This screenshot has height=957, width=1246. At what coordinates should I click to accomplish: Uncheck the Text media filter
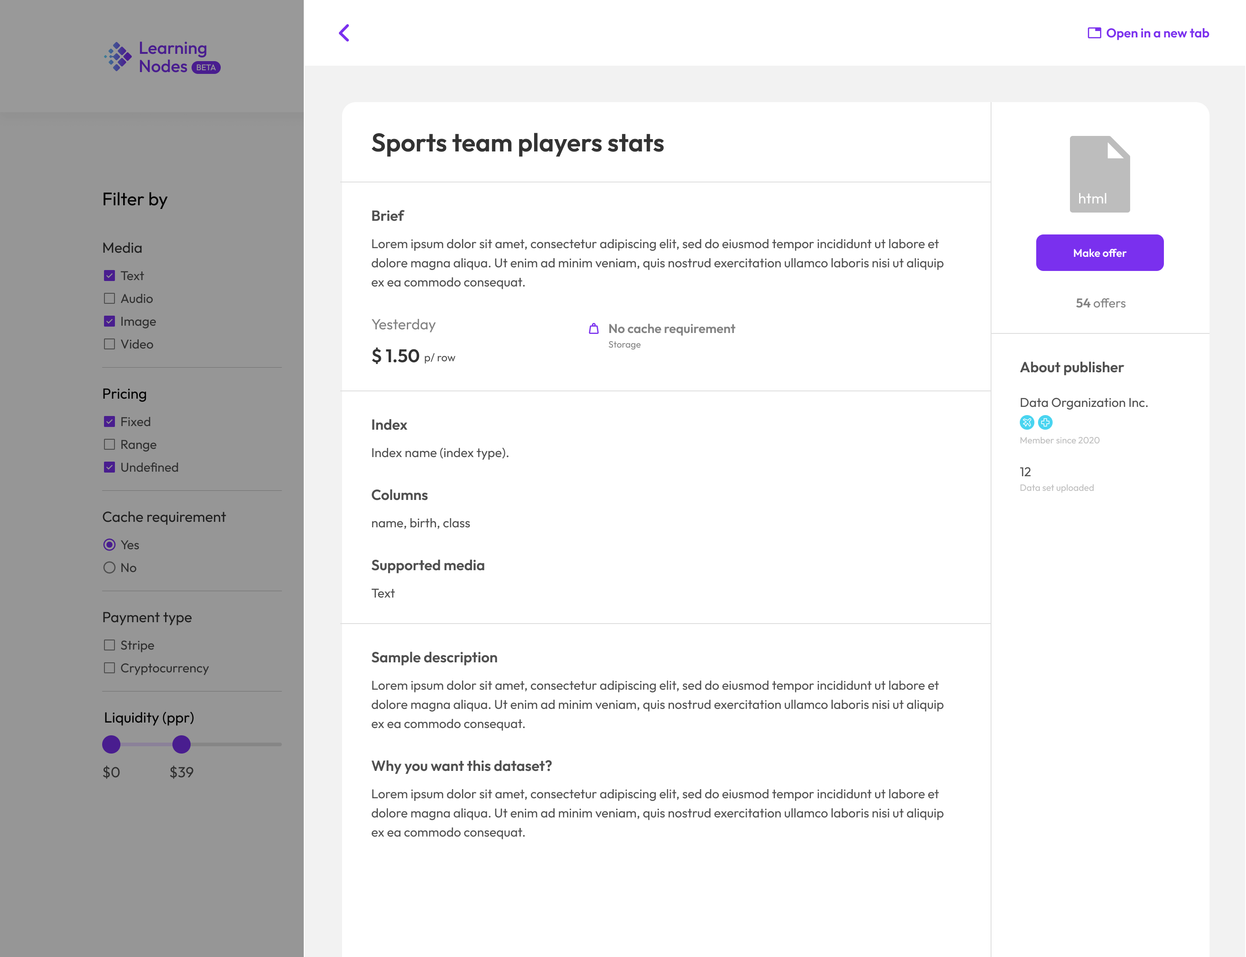(109, 275)
